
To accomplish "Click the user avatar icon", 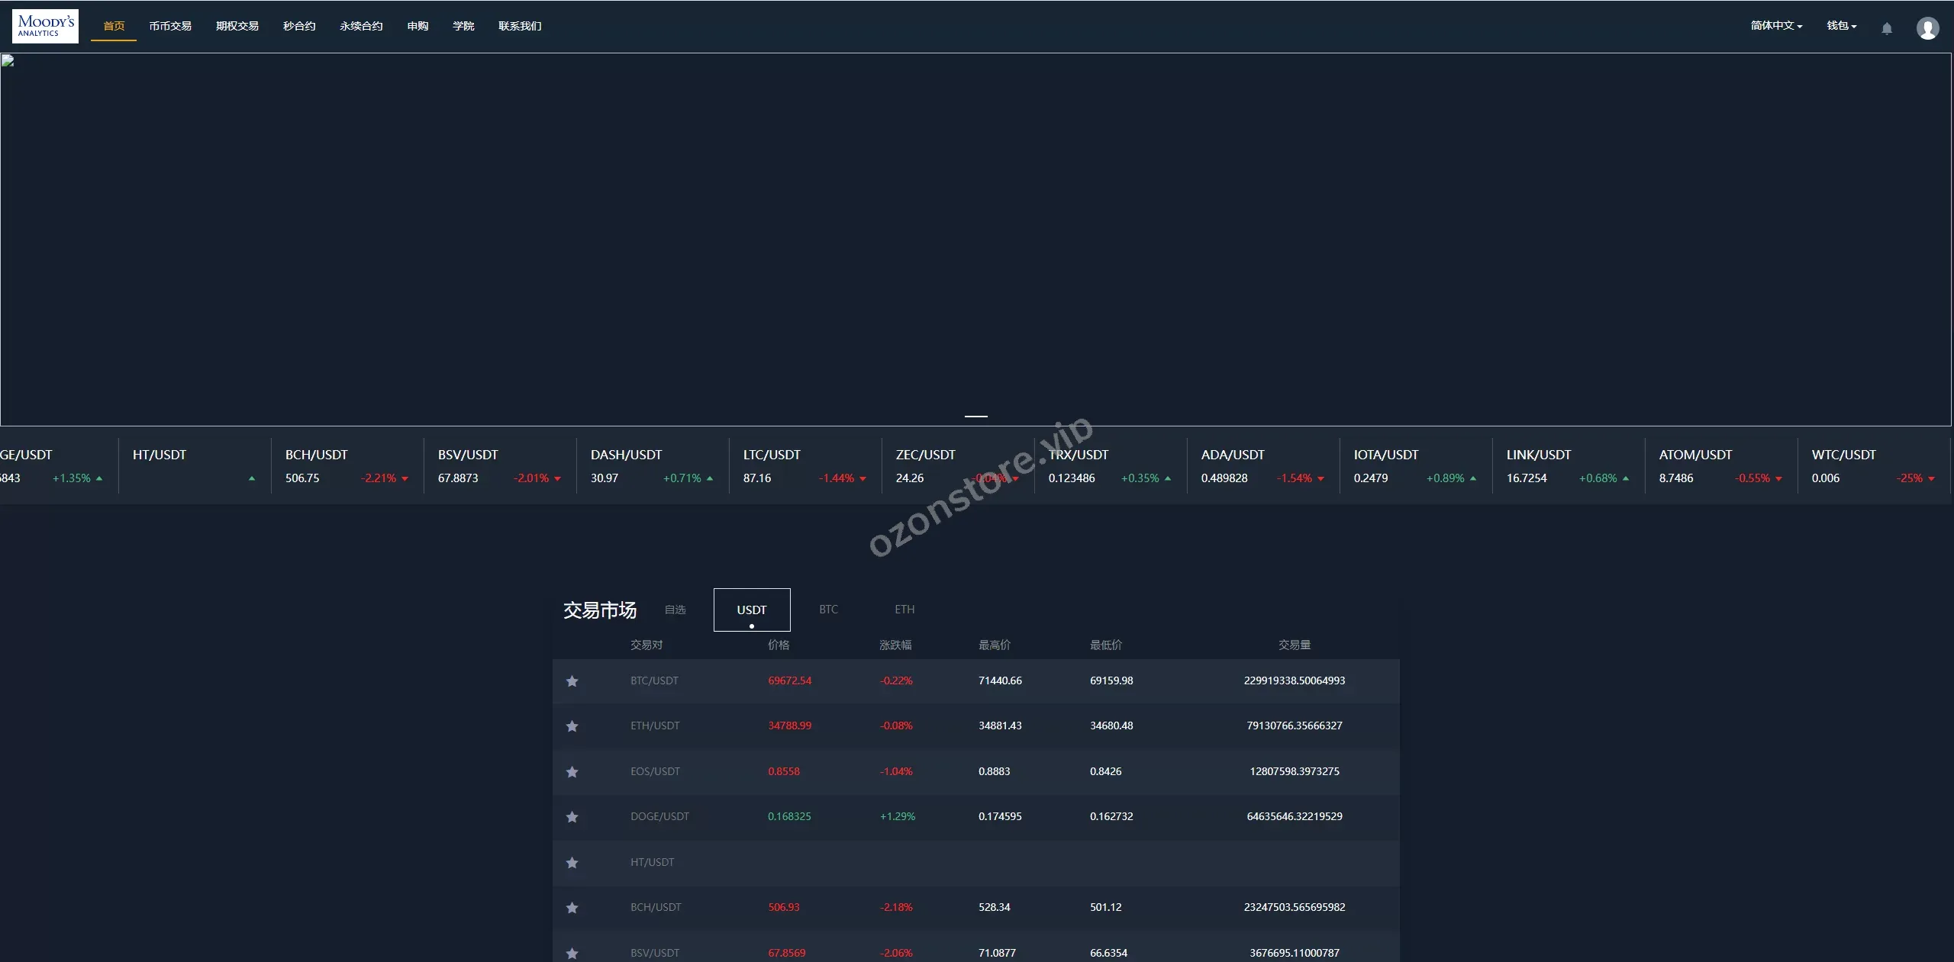I will tap(1927, 28).
